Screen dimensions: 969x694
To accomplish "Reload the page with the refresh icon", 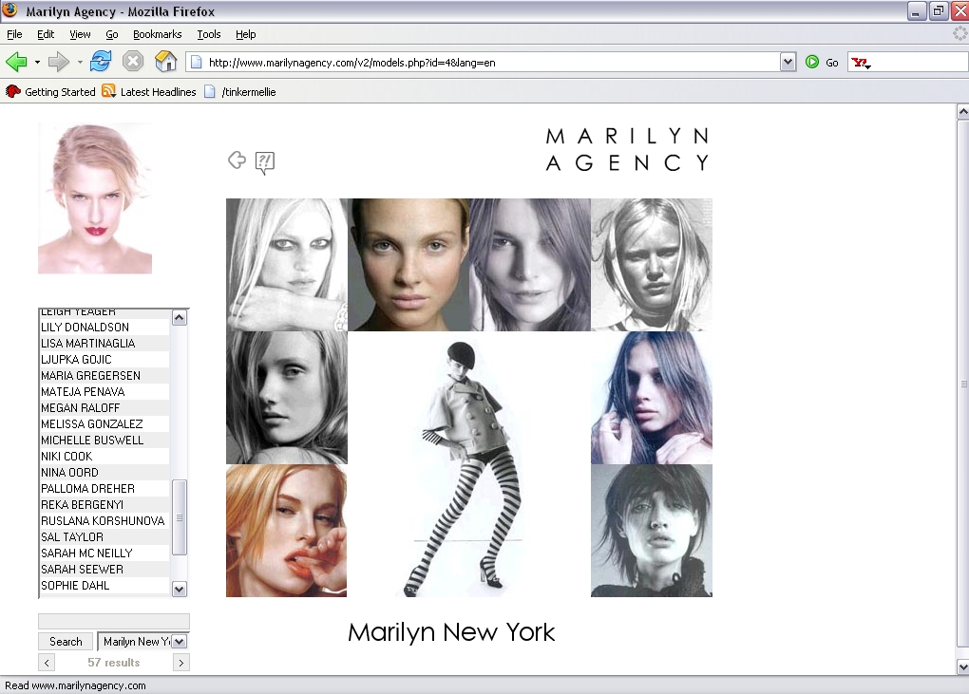I will pyautogui.click(x=100, y=62).
